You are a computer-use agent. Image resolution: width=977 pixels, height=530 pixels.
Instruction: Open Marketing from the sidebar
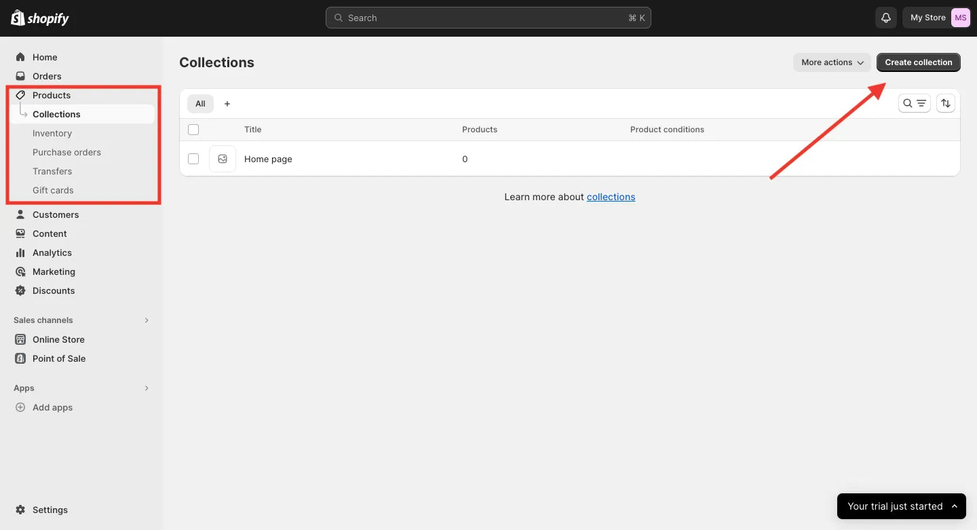pyautogui.click(x=53, y=271)
